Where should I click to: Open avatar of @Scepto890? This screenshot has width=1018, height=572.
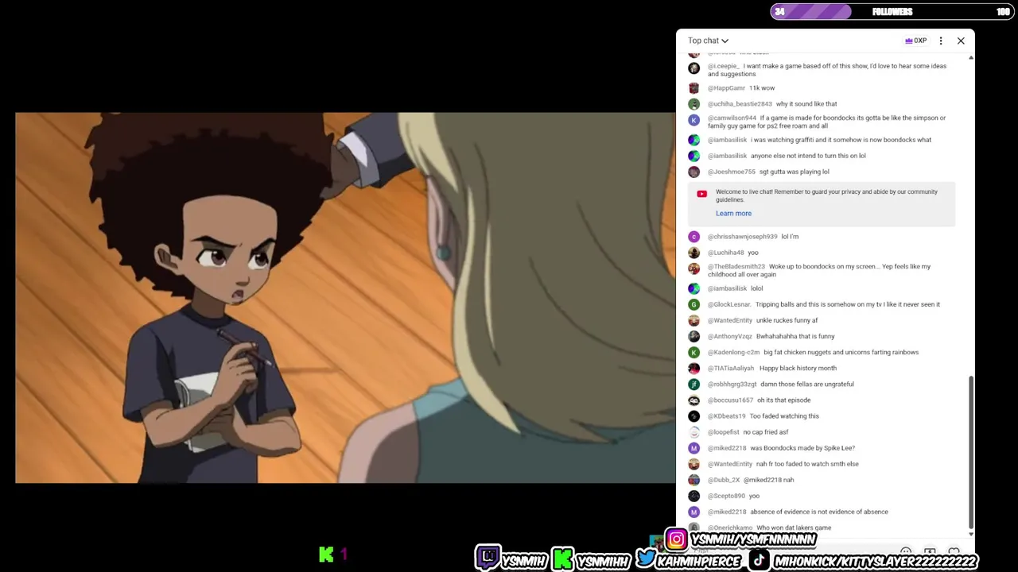pyautogui.click(x=694, y=496)
